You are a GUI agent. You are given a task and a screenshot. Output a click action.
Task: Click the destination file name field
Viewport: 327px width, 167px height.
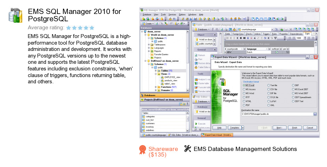tap(277, 114)
